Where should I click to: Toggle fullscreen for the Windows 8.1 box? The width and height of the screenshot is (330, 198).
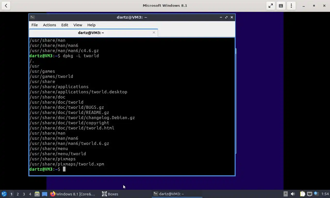[x=271, y=6]
